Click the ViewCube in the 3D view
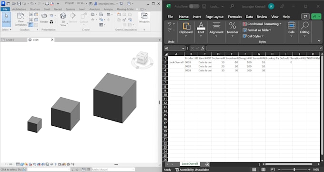This screenshot has width=324, height=172. 142,59
